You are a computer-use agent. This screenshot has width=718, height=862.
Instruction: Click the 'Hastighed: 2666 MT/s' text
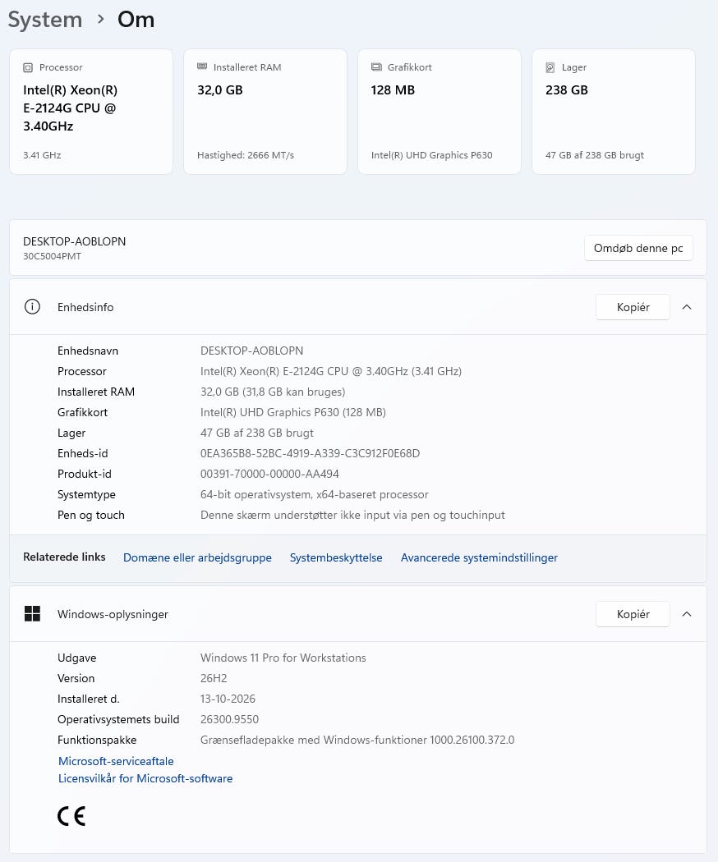(246, 155)
